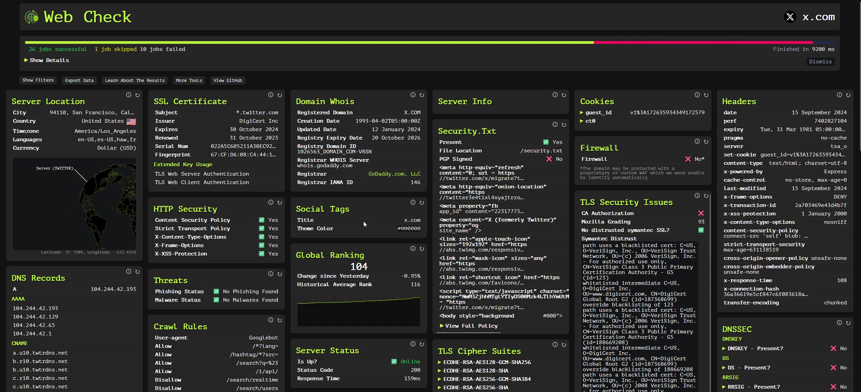Click the Learn About The Results tab

135,80
